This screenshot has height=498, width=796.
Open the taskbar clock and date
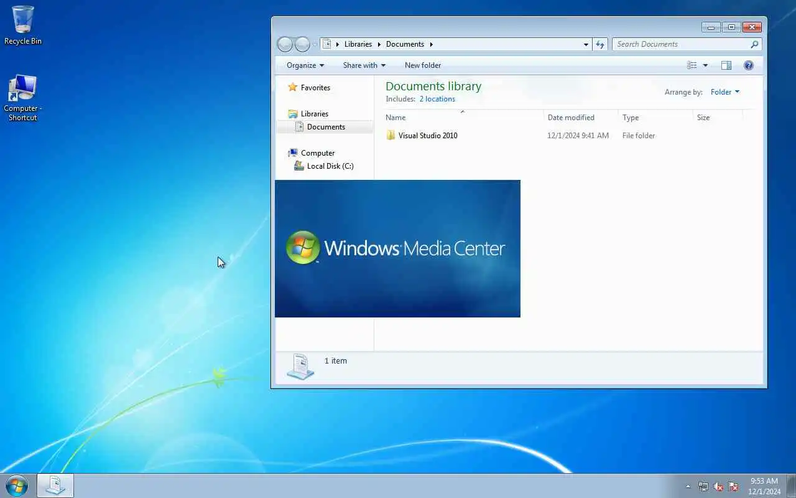point(764,486)
